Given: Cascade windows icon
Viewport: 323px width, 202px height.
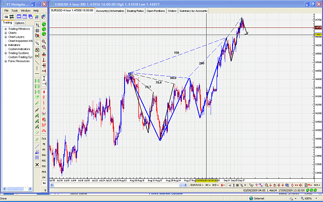Looking at the screenshot, I should (30, 17).
